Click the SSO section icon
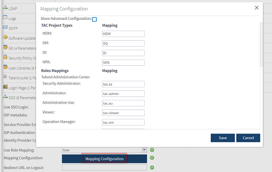 point(5,97)
